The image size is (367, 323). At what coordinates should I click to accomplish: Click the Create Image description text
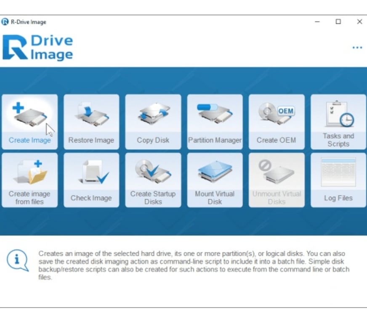pos(194,265)
